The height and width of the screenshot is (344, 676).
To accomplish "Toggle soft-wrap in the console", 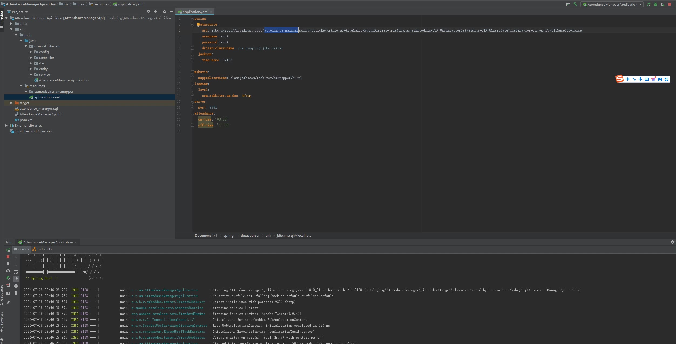I will [16, 272].
